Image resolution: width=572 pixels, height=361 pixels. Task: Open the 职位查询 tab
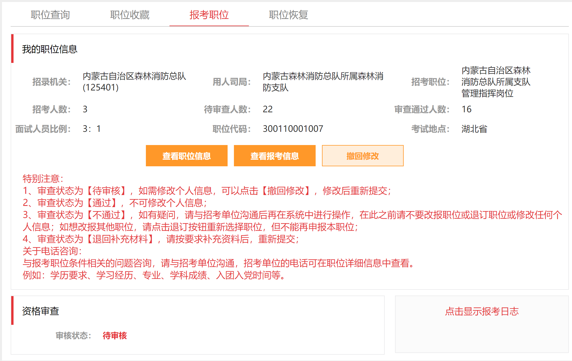(x=50, y=15)
